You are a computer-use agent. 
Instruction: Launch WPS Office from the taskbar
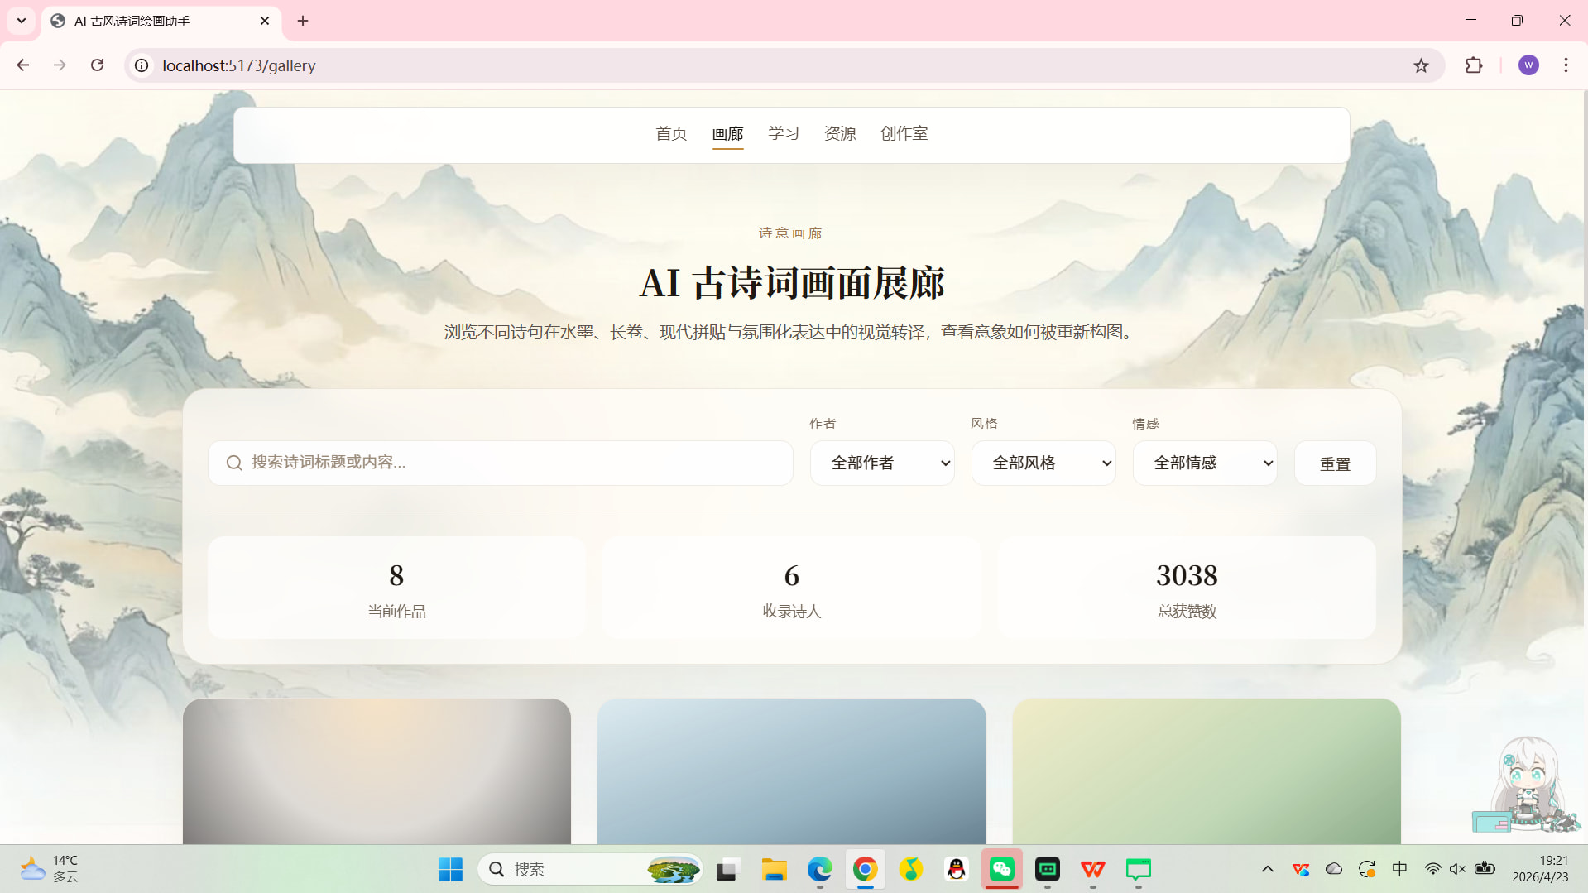pyautogui.click(x=1092, y=869)
